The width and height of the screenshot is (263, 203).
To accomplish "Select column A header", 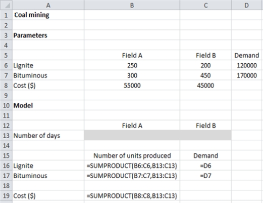I will click(48, 5).
